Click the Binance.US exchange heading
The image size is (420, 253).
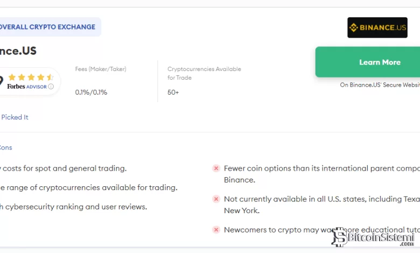[x=18, y=51]
